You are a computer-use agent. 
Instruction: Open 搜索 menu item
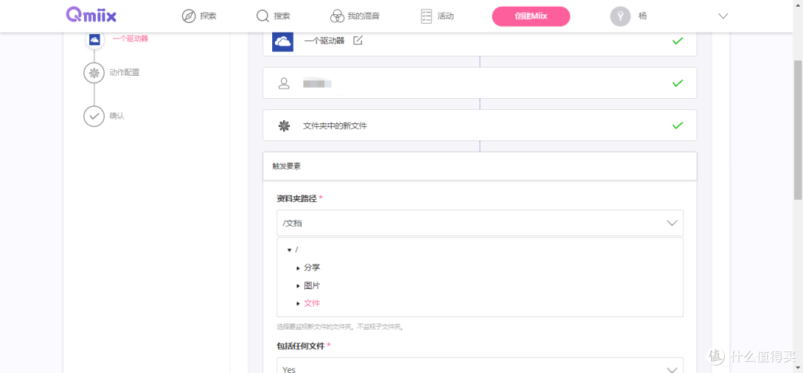282,16
